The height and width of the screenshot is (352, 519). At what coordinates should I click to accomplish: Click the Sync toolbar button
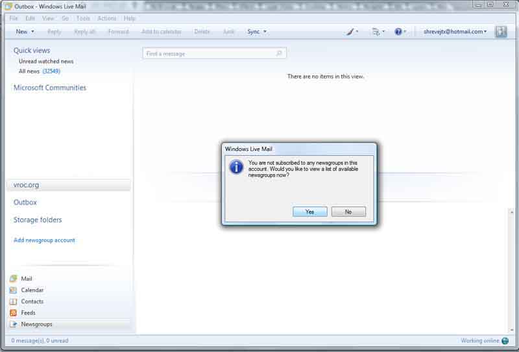[254, 31]
